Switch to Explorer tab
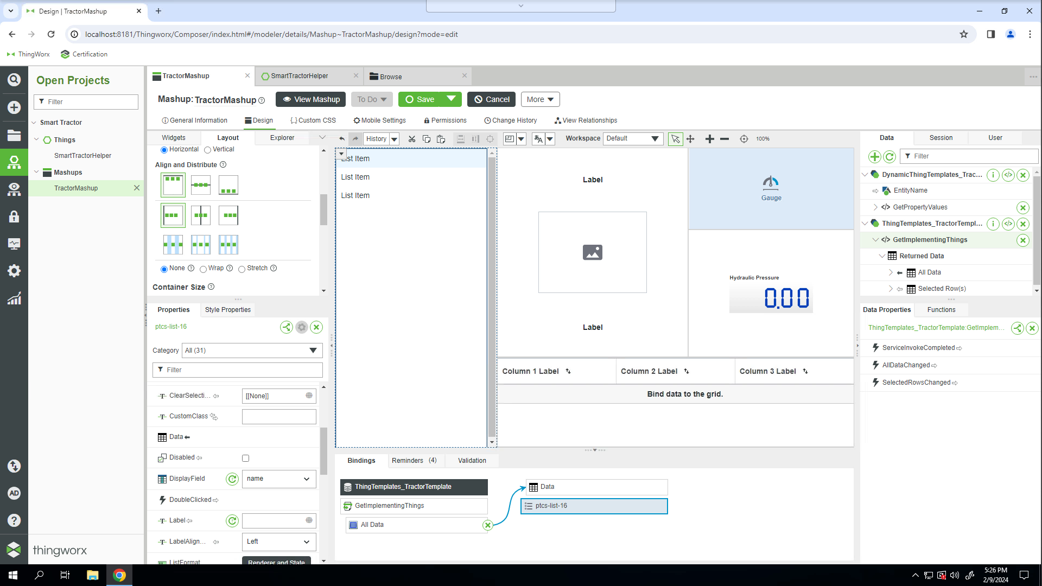 click(282, 138)
